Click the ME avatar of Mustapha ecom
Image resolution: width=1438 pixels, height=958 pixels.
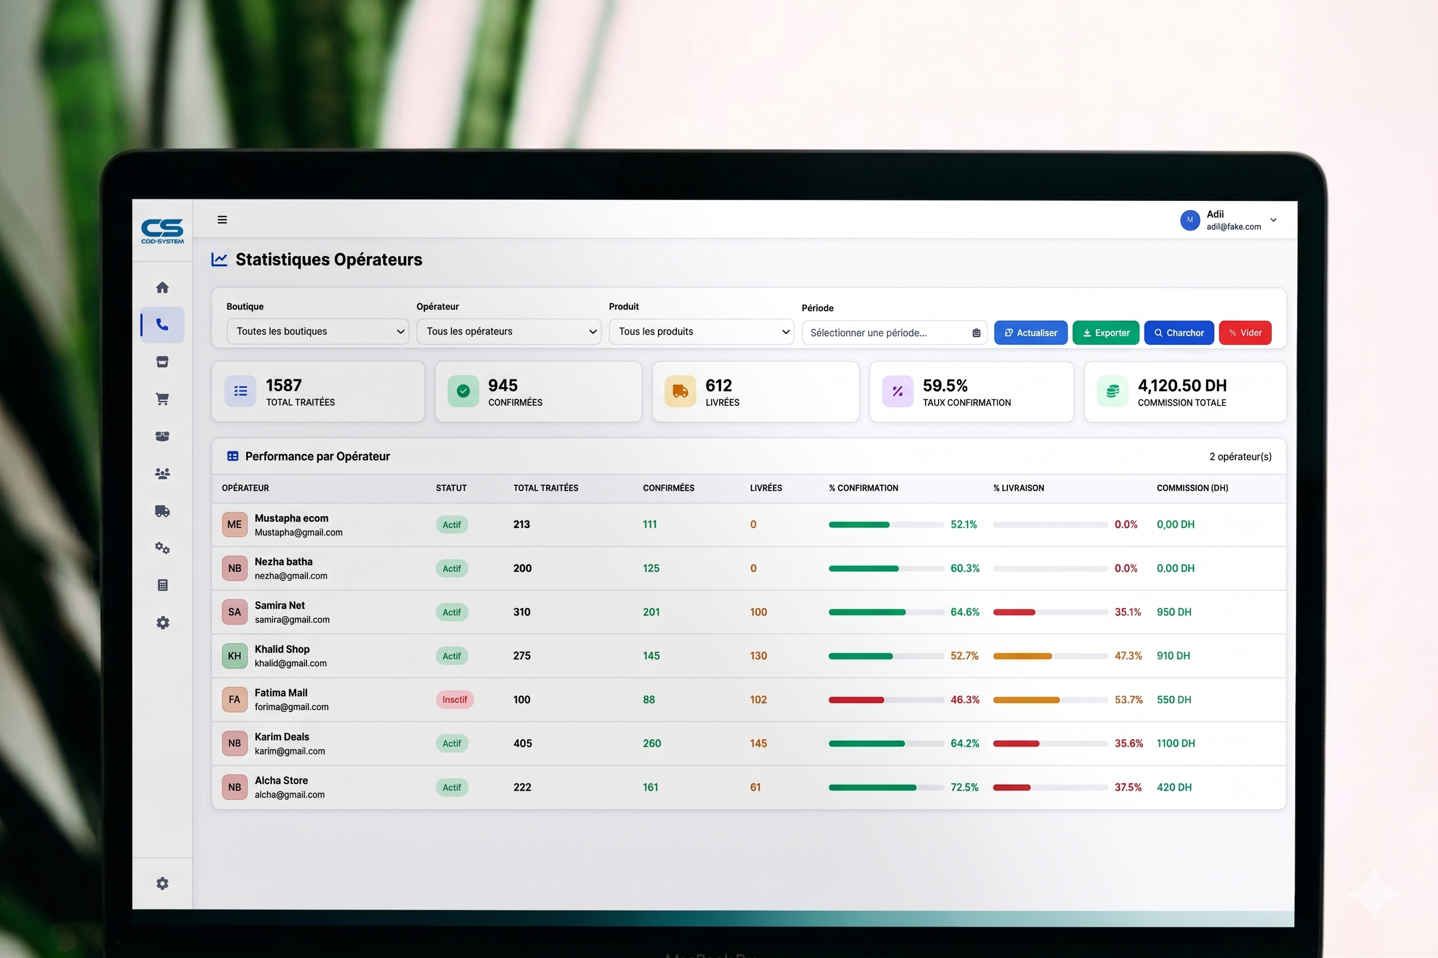[234, 525]
